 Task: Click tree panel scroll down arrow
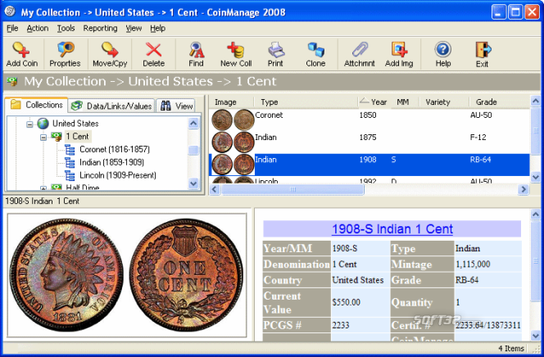coord(193,183)
